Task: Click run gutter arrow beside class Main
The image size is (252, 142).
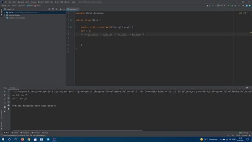Action: click(x=71, y=20)
